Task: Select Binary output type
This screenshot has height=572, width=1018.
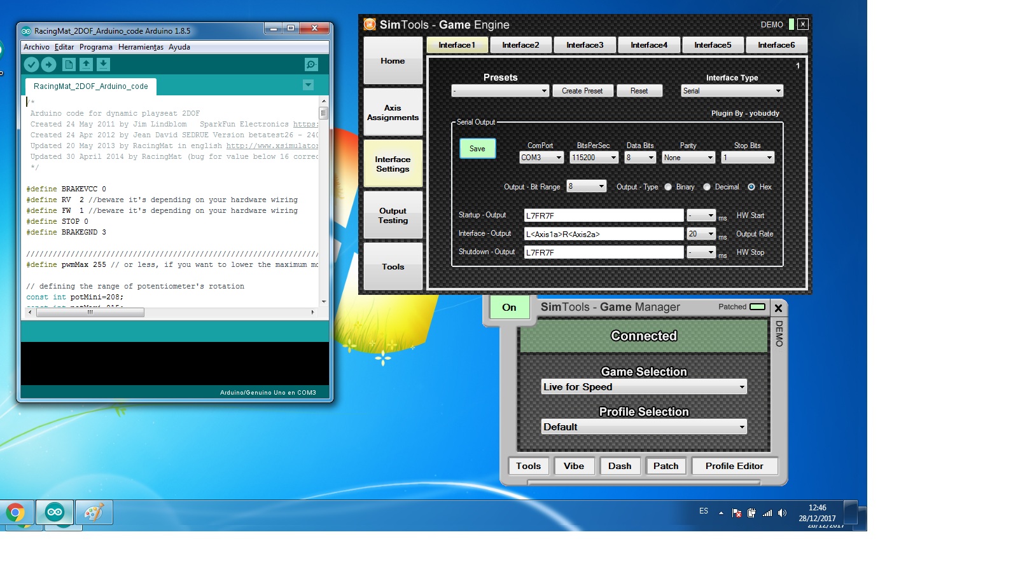Action: [668, 187]
